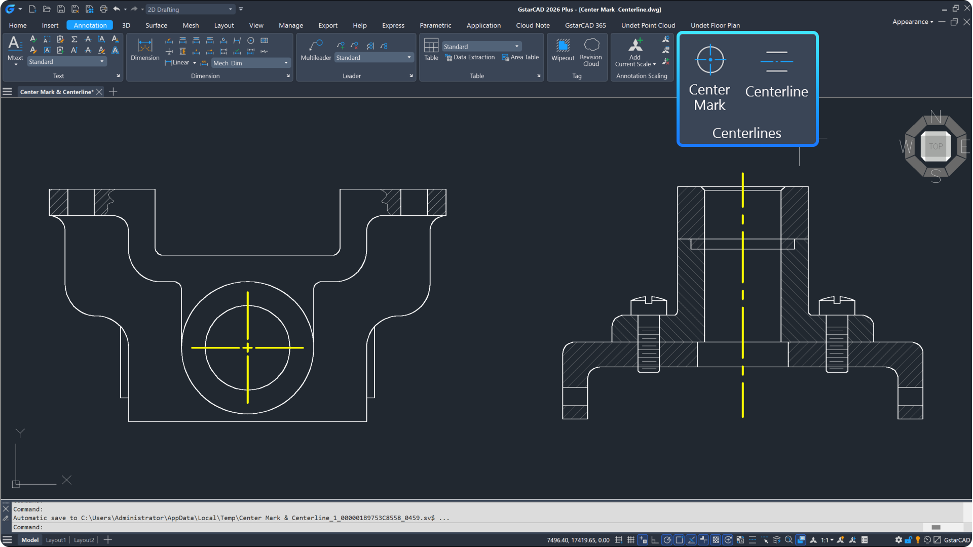Click the Center Mark tool
The width and height of the screenshot is (973, 547).
click(709, 76)
